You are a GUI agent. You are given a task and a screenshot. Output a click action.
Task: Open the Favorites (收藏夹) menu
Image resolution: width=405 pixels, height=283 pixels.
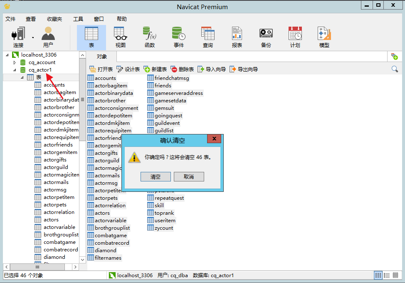point(54,19)
